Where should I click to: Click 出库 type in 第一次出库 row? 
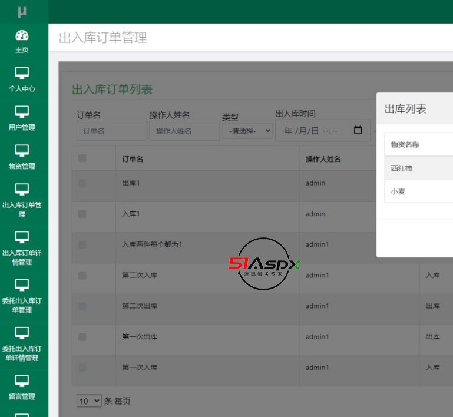433,337
